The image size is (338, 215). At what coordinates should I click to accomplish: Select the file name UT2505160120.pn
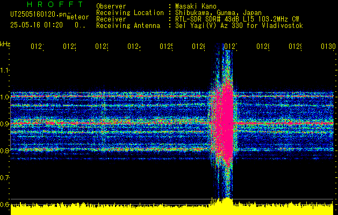39,15
